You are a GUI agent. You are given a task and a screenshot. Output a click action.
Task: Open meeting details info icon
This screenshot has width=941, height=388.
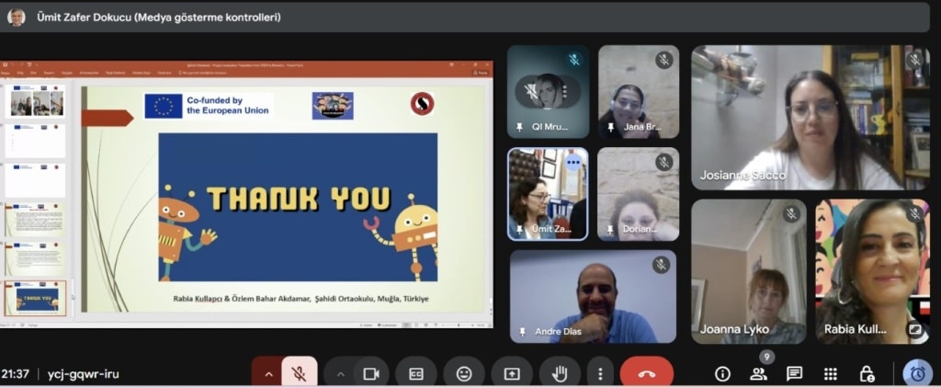coord(722,373)
